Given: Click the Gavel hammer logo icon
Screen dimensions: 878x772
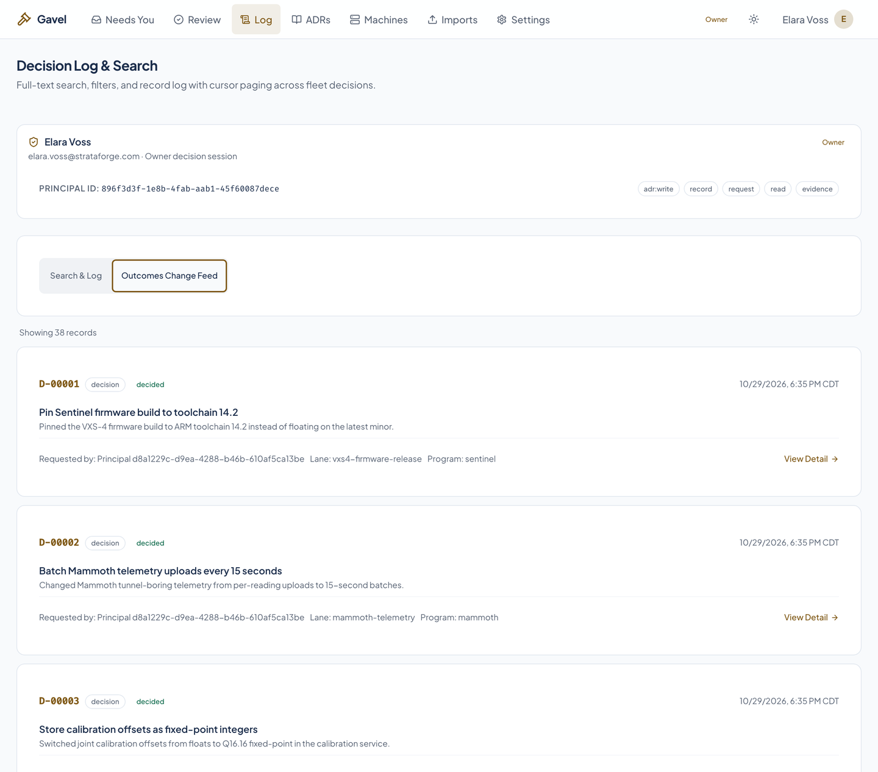Looking at the screenshot, I should [24, 19].
